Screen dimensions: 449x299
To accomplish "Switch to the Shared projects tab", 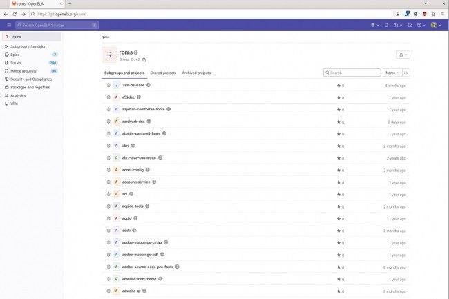I will [x=163, y=73].
